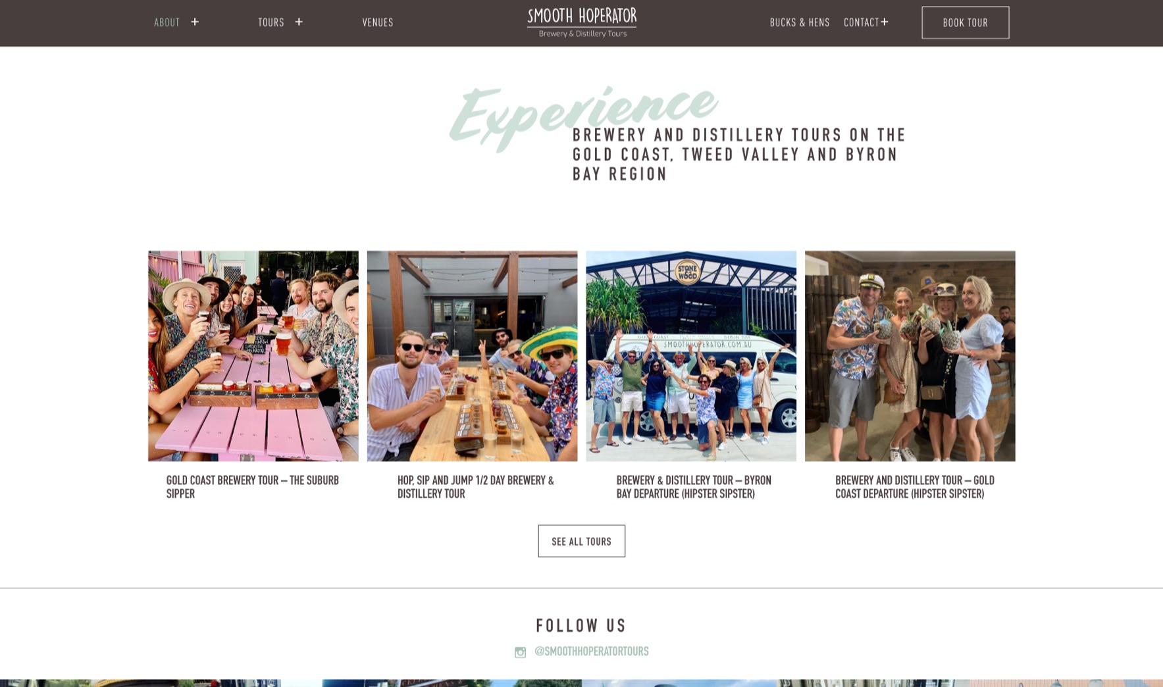1163x687 pixels.
Task: Open the Stone & Wood van photo
Action: (x=691, y=356)
